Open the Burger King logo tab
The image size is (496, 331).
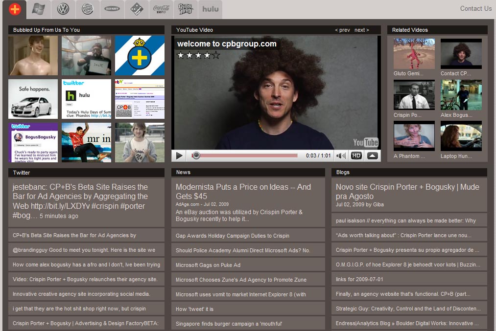(88, 9)
